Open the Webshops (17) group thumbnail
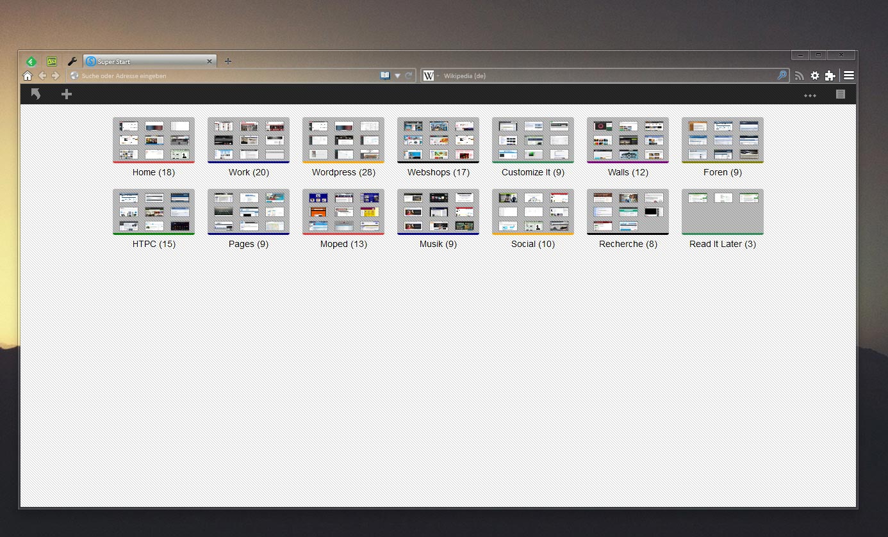The height and width of the screenshot is (537, 888). pos(438,140)
